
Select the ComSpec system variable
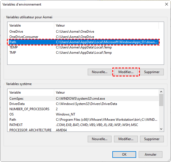tap(83, 98)
